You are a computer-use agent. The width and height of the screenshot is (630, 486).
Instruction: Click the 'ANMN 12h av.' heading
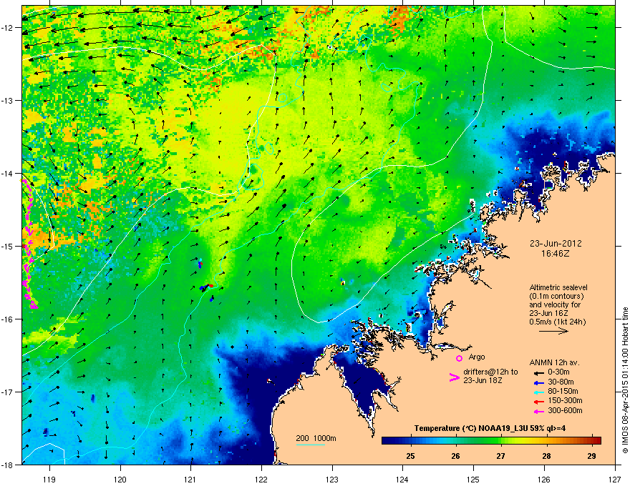pyautogui.click(x=554, y=363)
